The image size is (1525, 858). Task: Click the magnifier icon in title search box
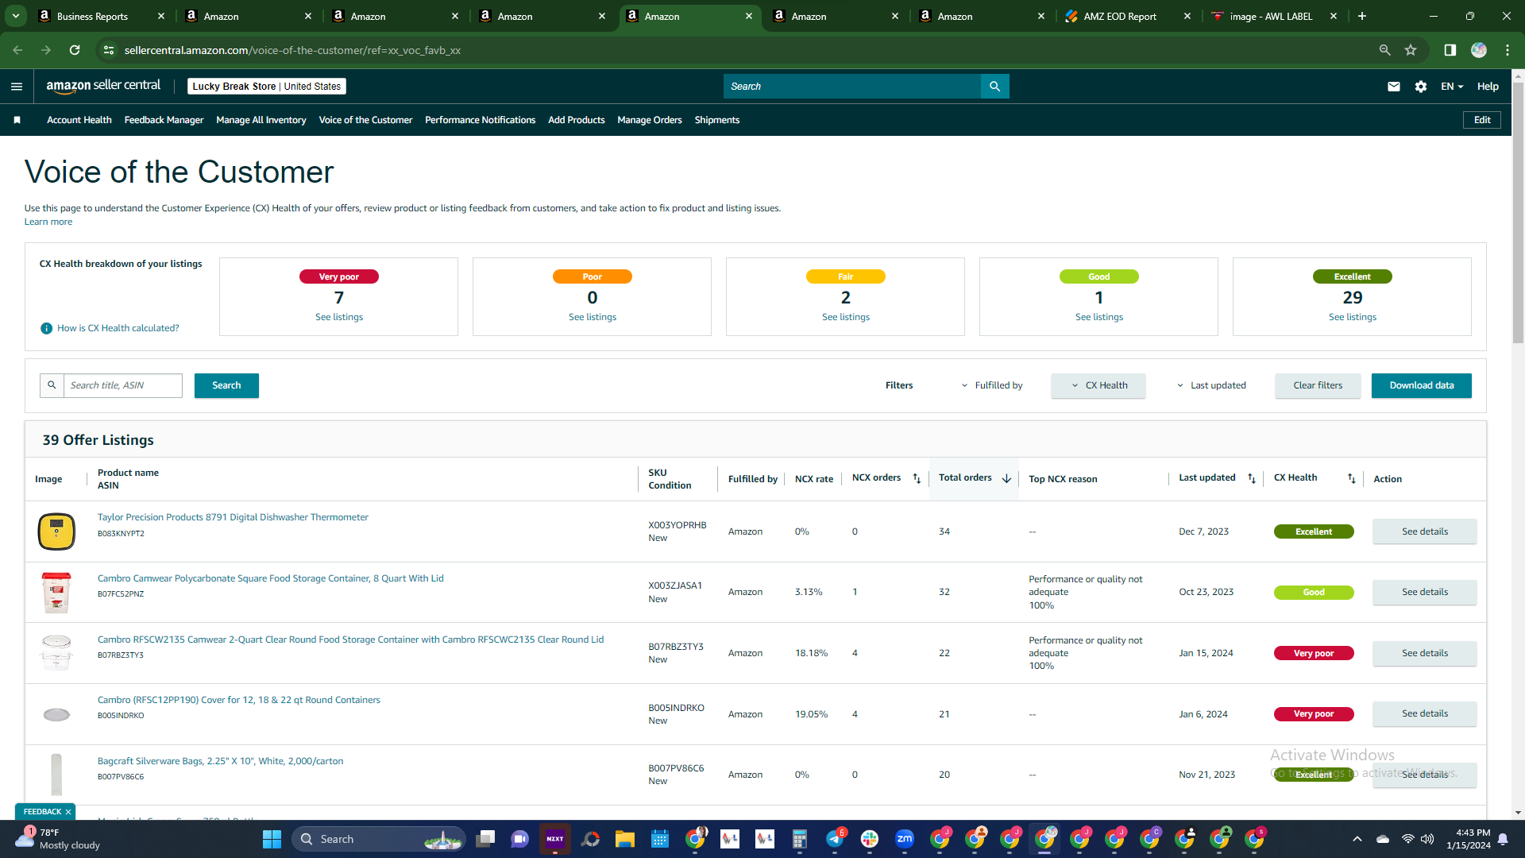click(x=52, y=385)
